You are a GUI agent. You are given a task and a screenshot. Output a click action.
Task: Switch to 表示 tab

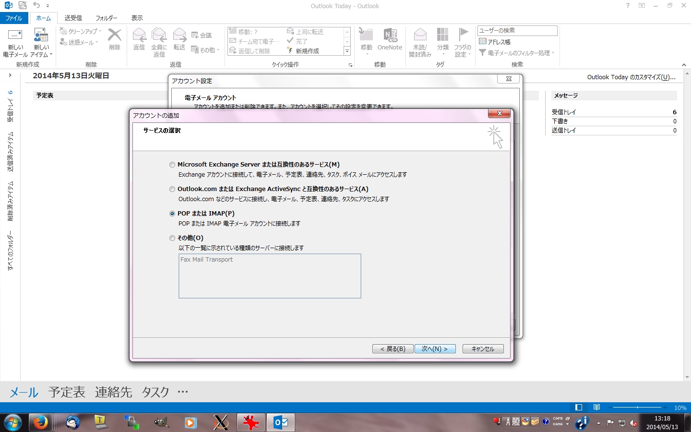click(x=137, y=18)
